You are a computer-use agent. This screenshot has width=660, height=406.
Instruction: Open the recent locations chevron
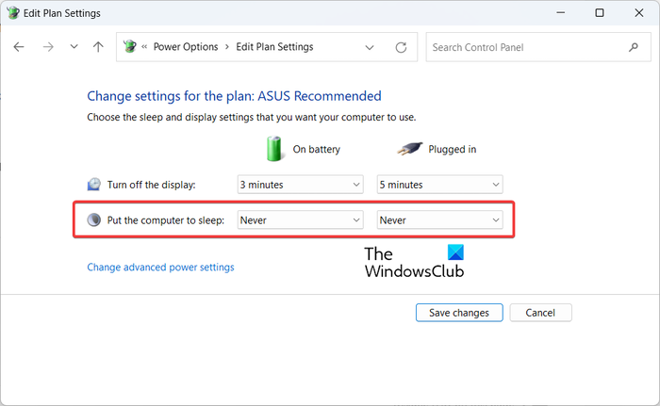pyautogui.click(x=74, y=47)
